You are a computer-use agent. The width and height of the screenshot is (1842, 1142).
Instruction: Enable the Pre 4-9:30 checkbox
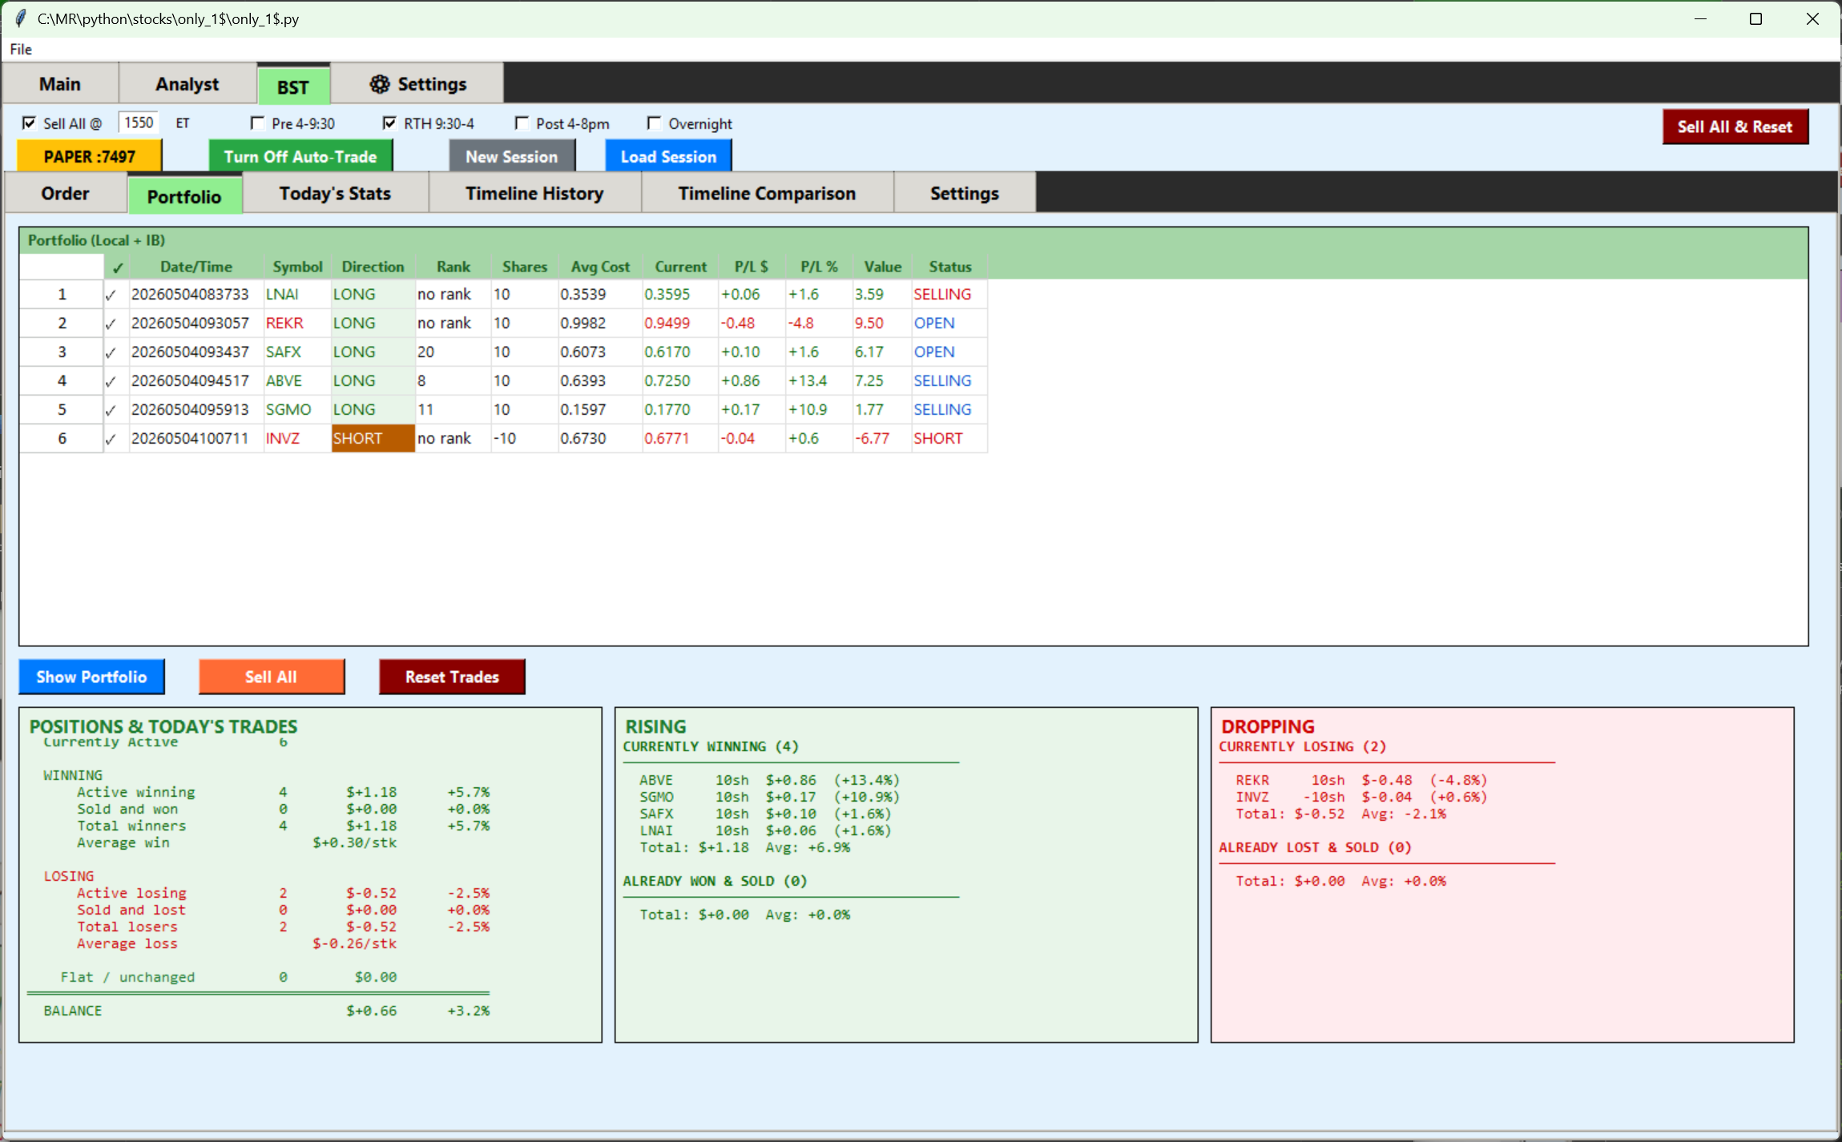(x=258, y=123)
